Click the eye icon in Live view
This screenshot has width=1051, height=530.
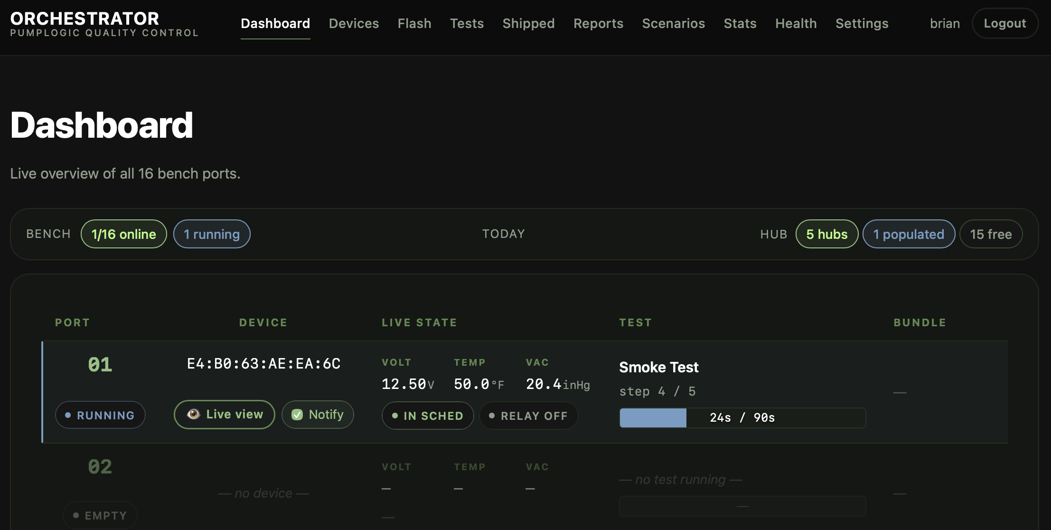pyautogui.click(x=193, y=414)
